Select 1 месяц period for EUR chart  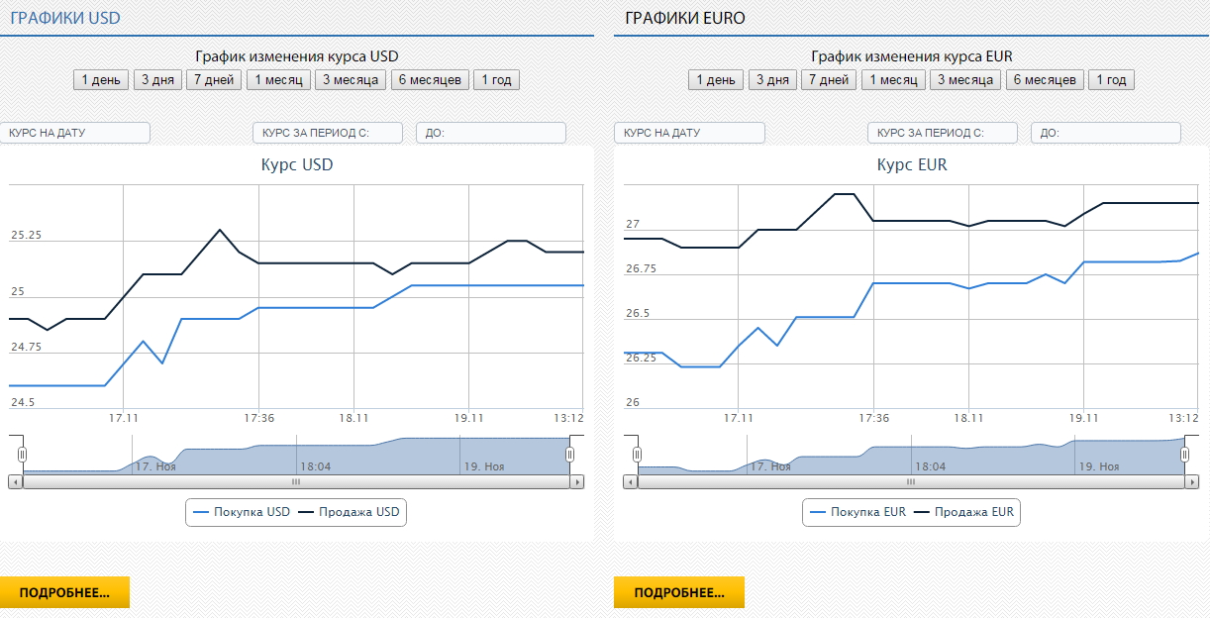(x=893, y=80)
